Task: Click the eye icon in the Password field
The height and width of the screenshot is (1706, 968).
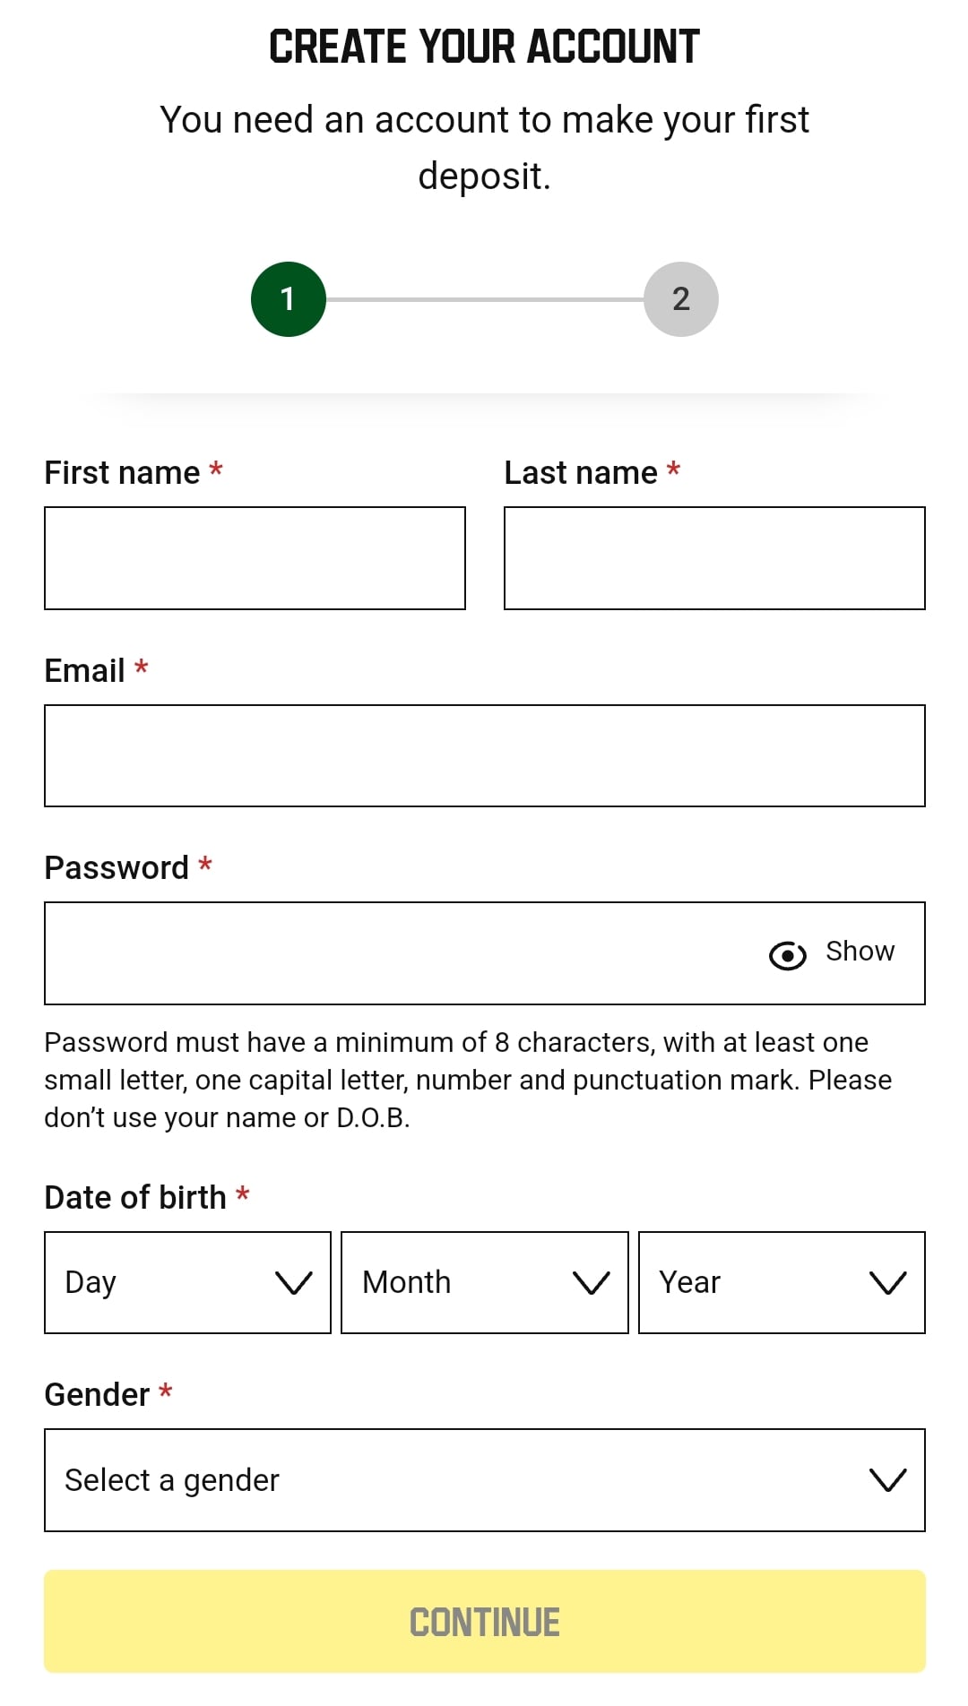Action: tap(787, 955)
